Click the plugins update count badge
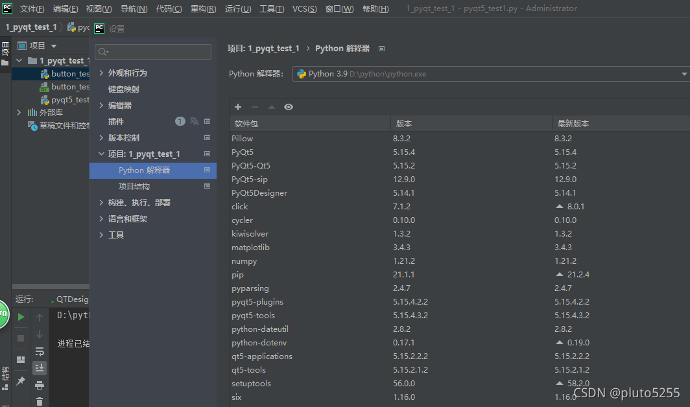This screenshot has width=690, height=407. coord(180,121)
